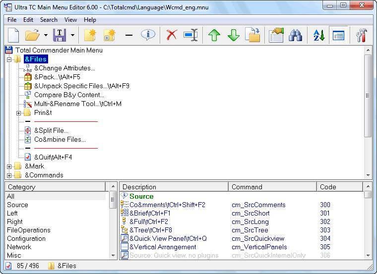Click the Open folder toolbar icon
The image size is (377, 274).
tap(32, 35)
